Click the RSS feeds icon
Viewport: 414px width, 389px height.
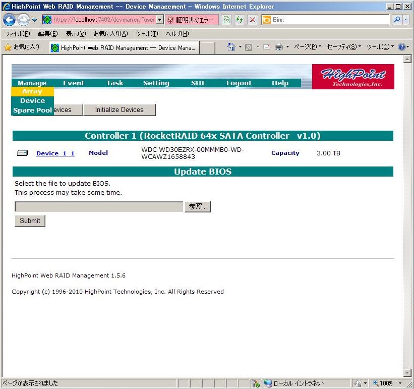click(x=249, y=47)
